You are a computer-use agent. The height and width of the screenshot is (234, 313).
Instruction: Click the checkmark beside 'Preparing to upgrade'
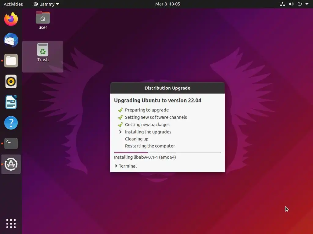point(120,110)
